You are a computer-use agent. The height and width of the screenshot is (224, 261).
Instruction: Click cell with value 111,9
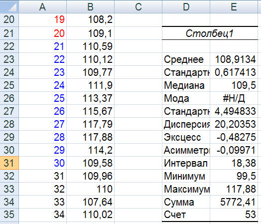coord(90,85)
